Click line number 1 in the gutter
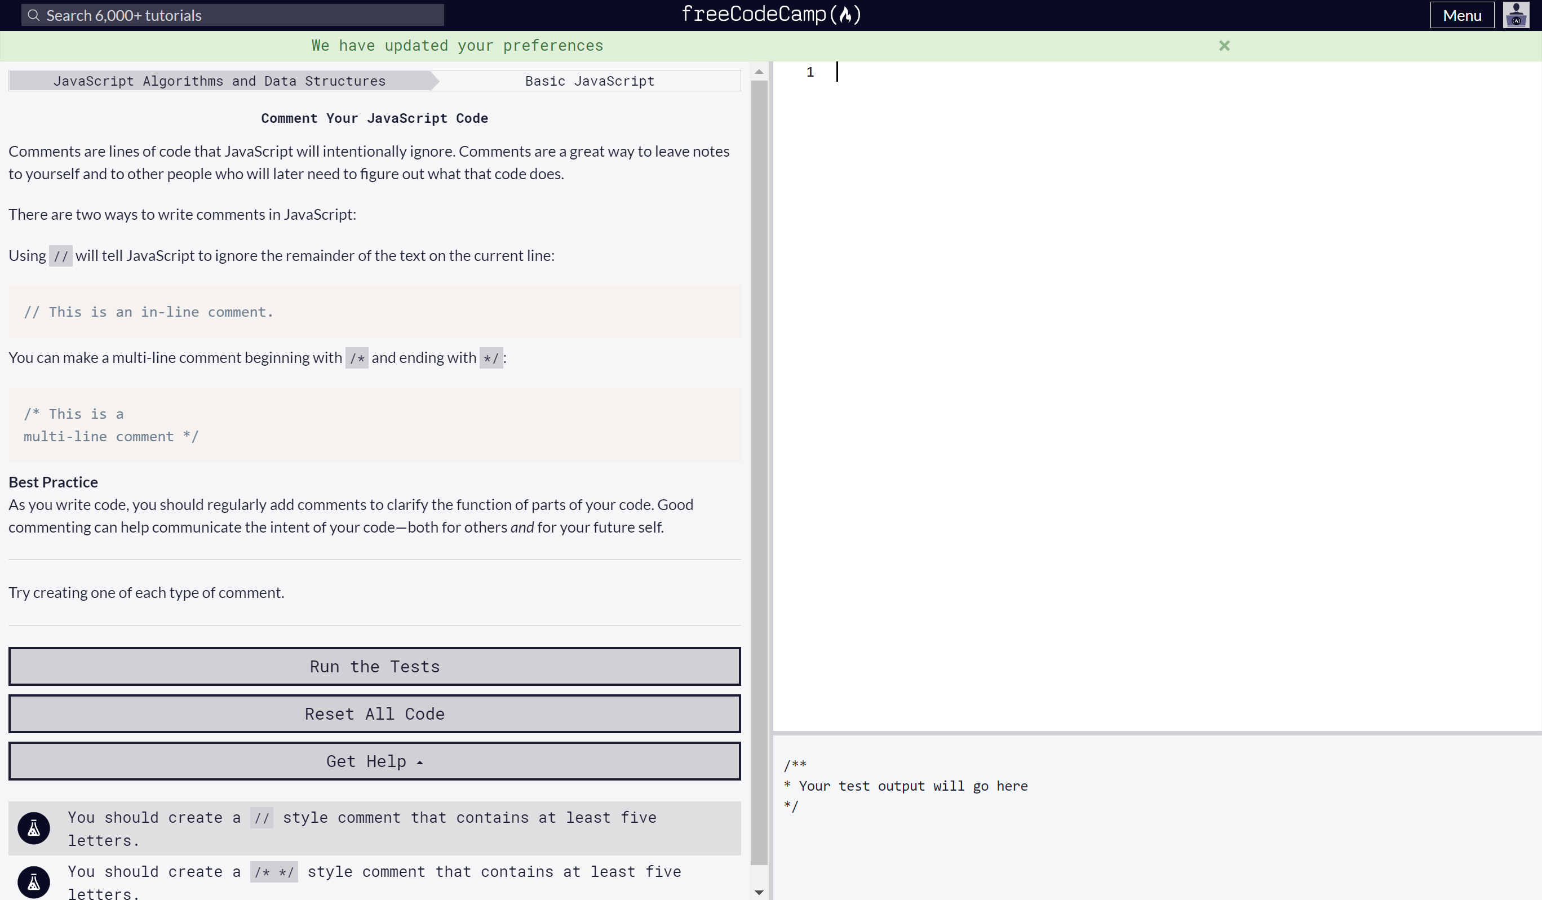The height and width of the screenshot is (900, 1542). [x=809, y=72]
